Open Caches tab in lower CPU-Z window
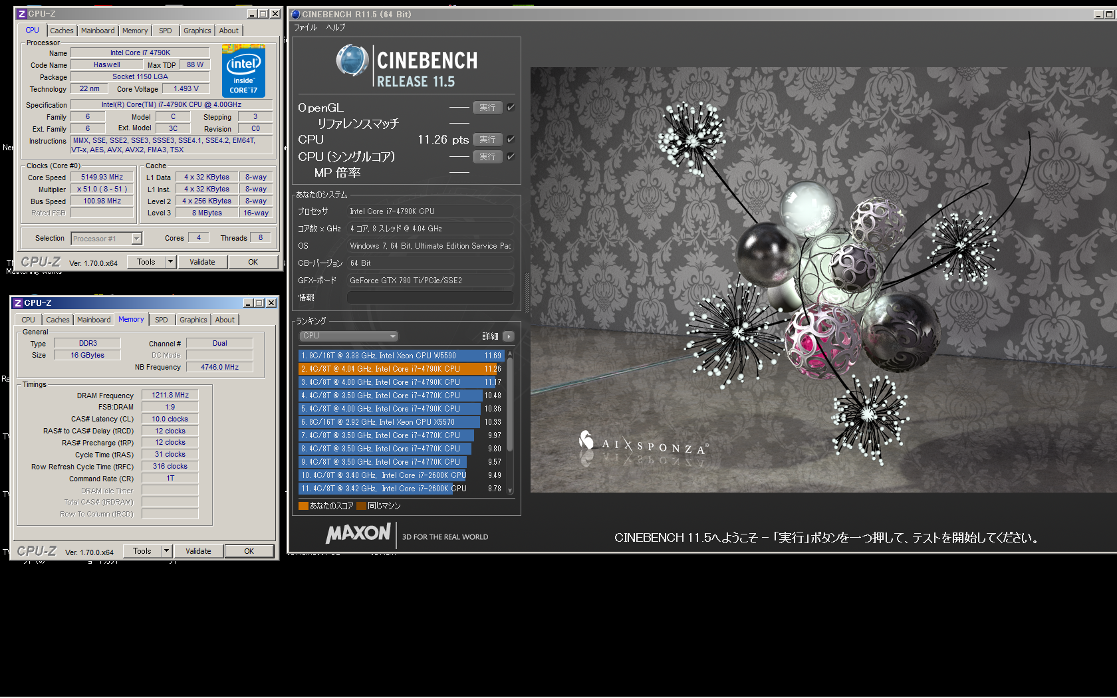 pos(58,320)
